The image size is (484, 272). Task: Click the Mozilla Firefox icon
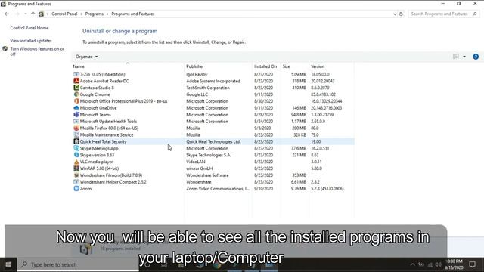tap(76, 128)
